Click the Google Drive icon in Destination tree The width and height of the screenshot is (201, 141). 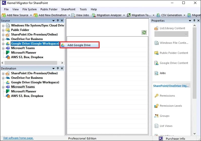tap(8, 82)
